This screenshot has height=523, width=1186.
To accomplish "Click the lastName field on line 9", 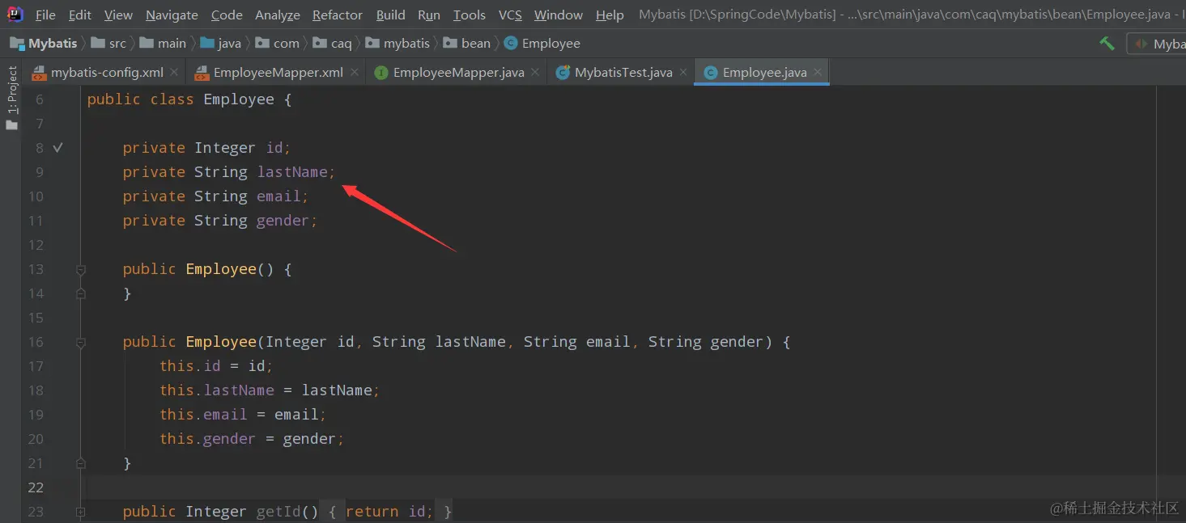I will (x=292, y=172).
